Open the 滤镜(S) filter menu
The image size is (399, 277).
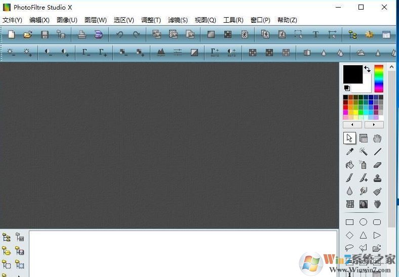pos(177,20)
